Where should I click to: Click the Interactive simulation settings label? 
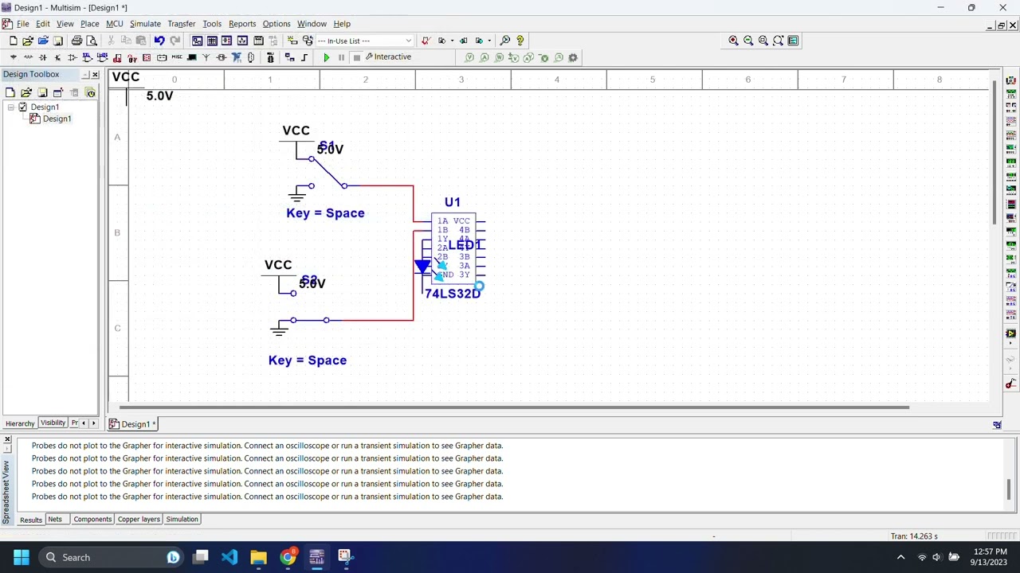[x=388, y=57]
